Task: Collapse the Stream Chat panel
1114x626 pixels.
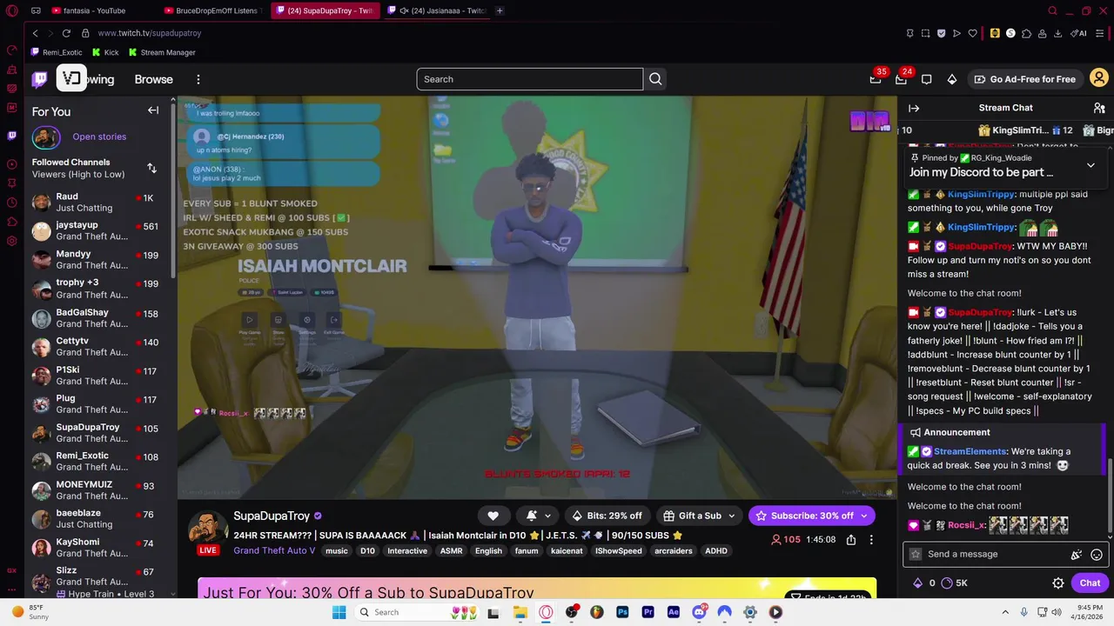Action: tap(914, 108)
